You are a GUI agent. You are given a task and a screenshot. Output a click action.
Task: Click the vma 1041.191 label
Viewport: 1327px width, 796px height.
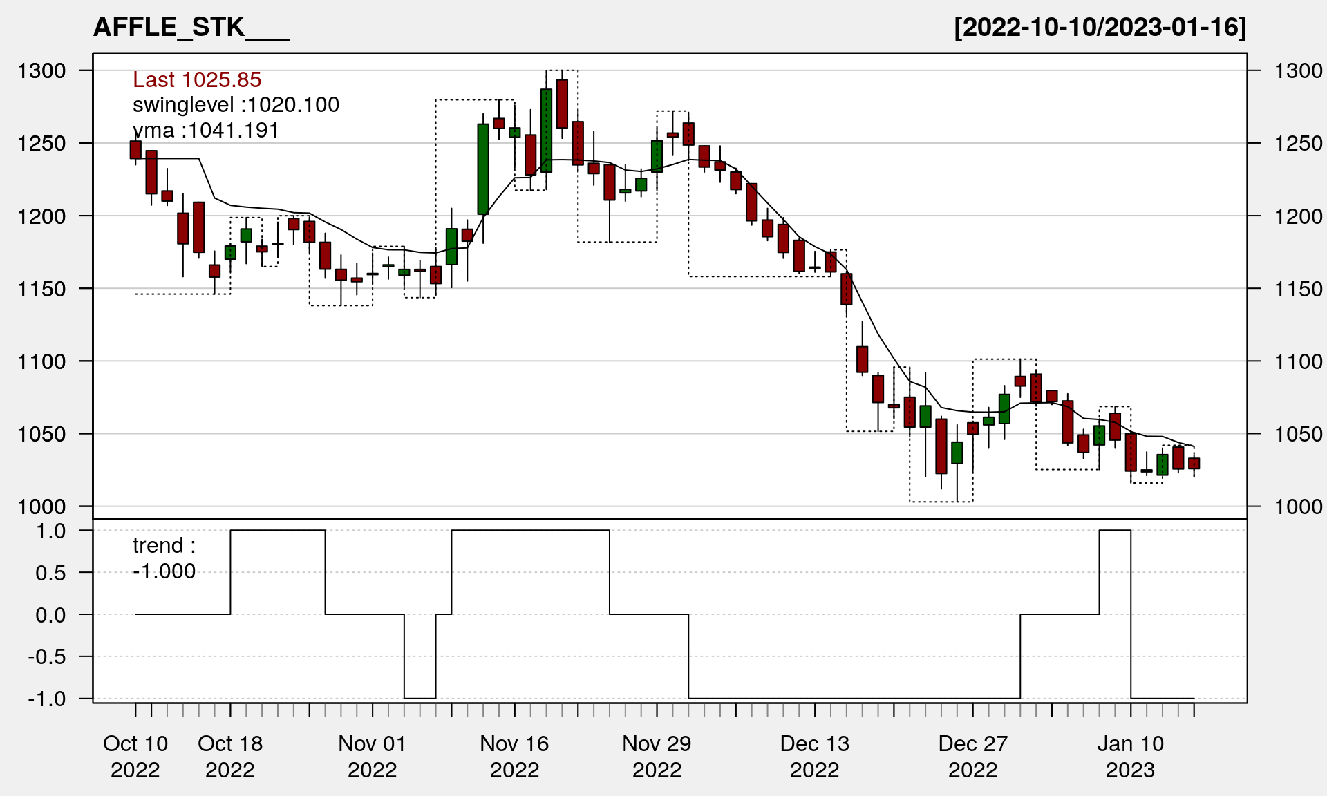point(205,130)
